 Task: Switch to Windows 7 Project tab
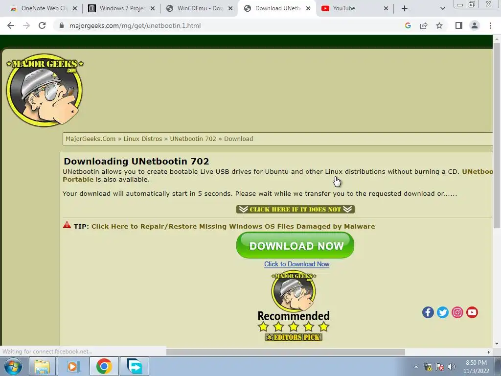click(117, 8)
